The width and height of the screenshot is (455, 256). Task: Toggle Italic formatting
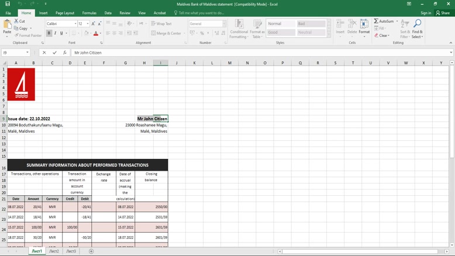pyautogui.click(x=56, y=33)
